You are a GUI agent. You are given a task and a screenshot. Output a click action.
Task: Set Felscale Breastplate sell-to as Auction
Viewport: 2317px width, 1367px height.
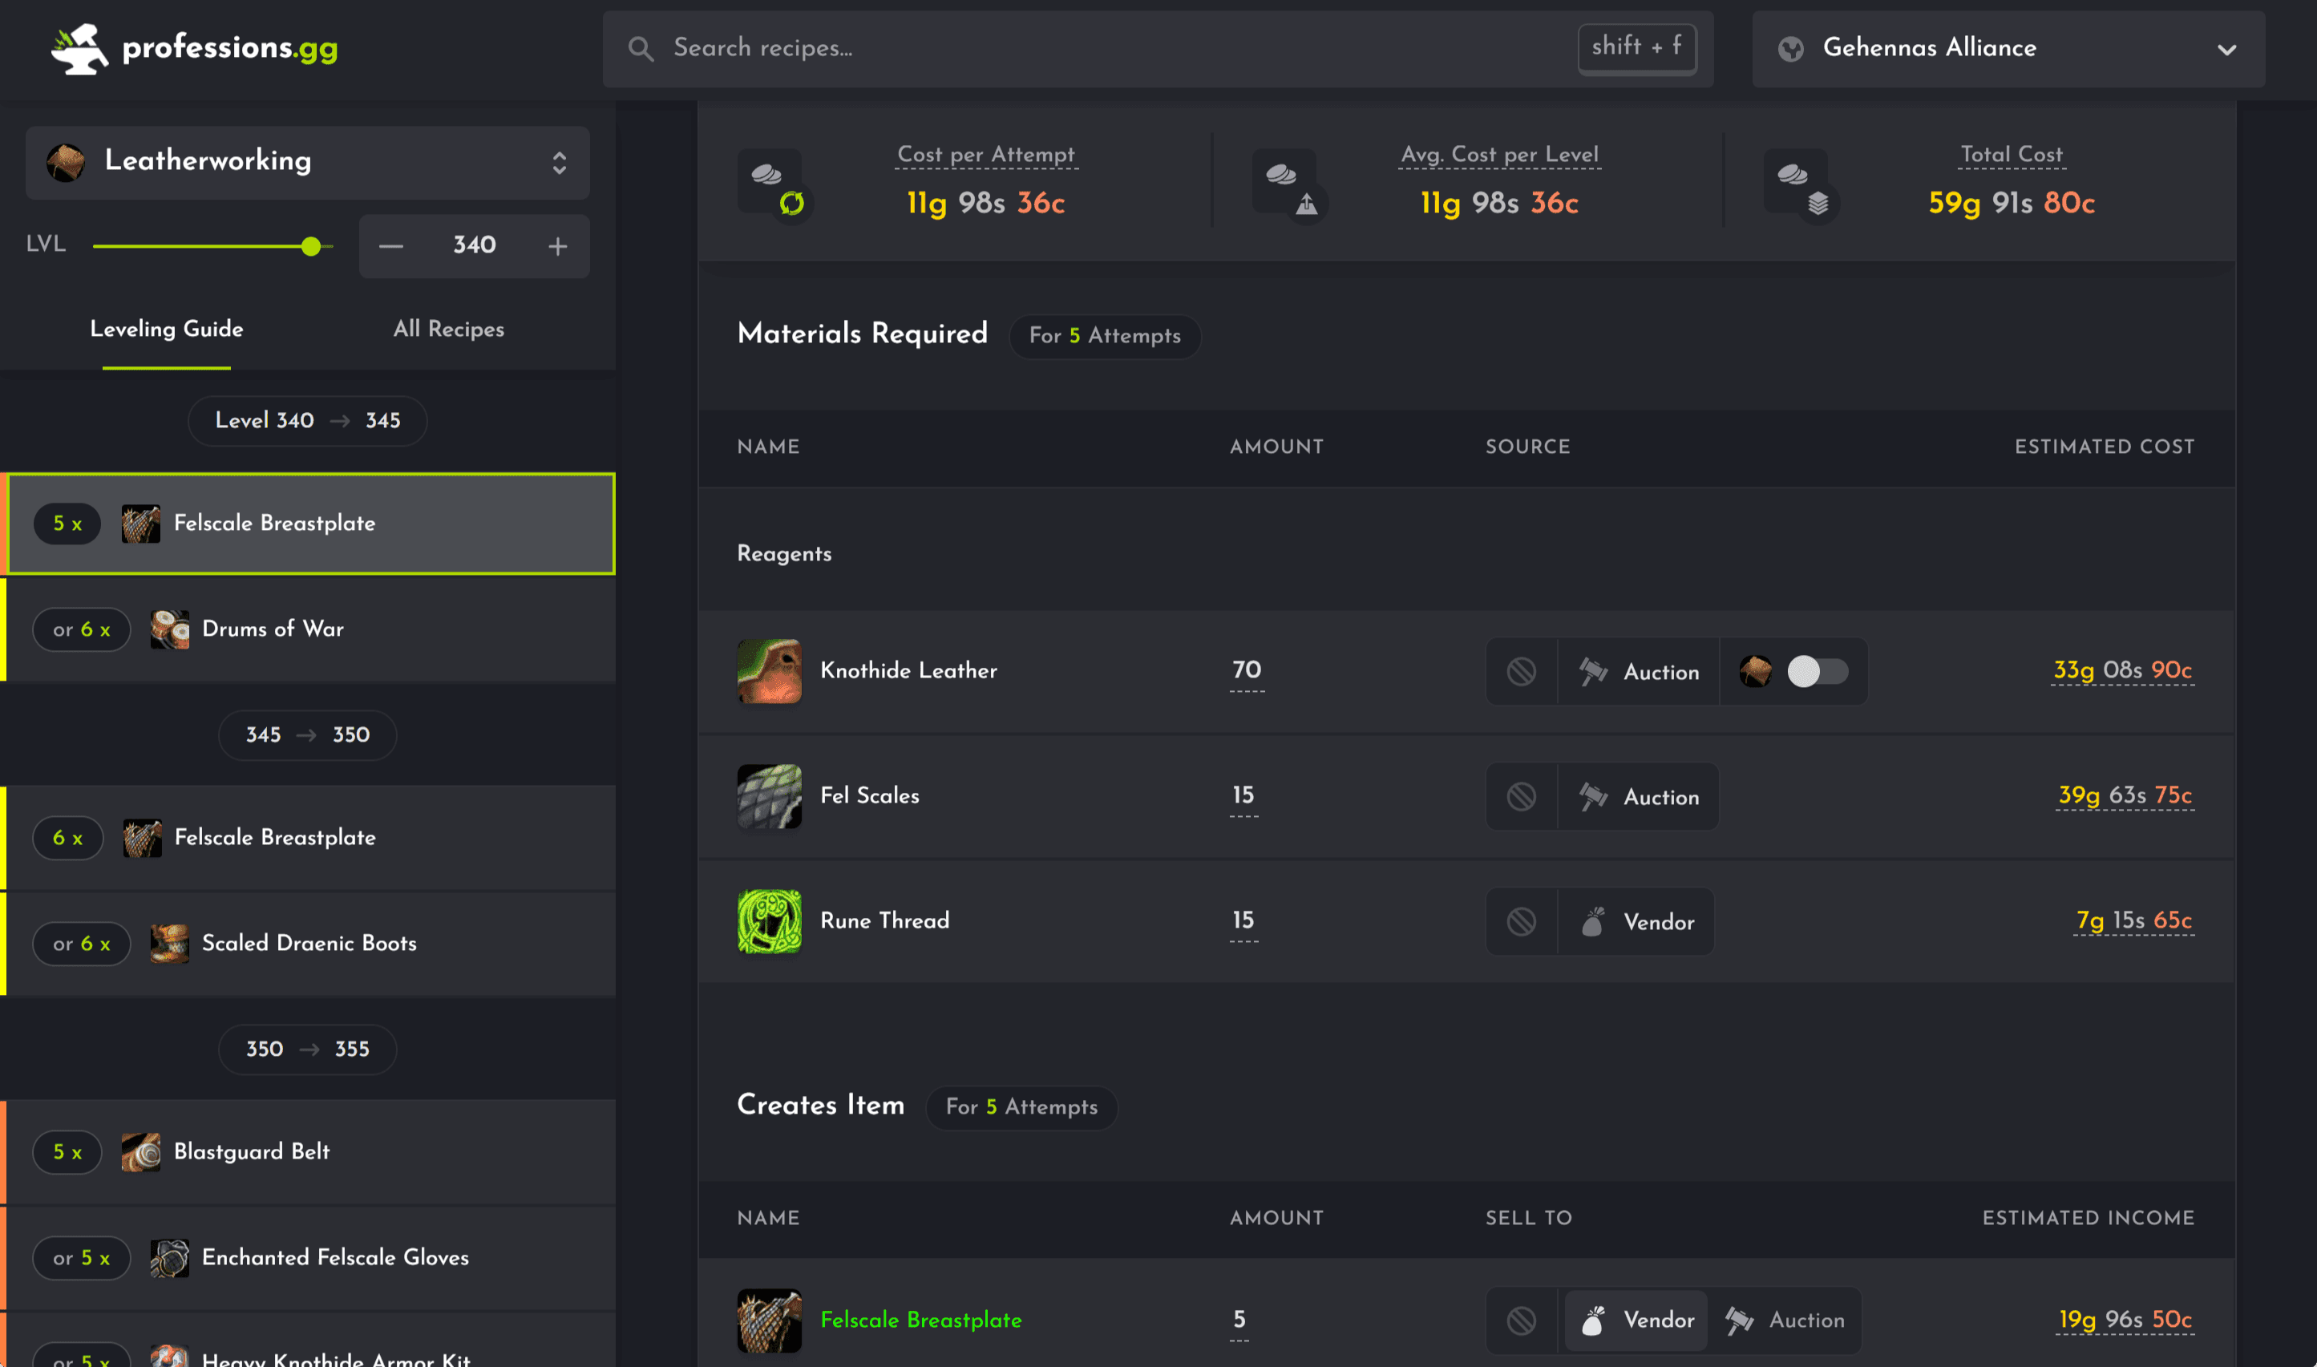click(x=1785, y=1320)
